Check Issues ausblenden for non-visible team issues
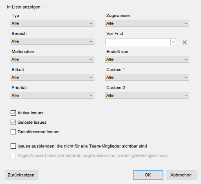This screenshot has height=184, width=201. point(13,146)
